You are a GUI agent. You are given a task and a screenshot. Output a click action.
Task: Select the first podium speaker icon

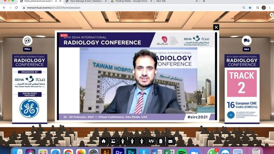pyautogui.click(x=123, y=141)
